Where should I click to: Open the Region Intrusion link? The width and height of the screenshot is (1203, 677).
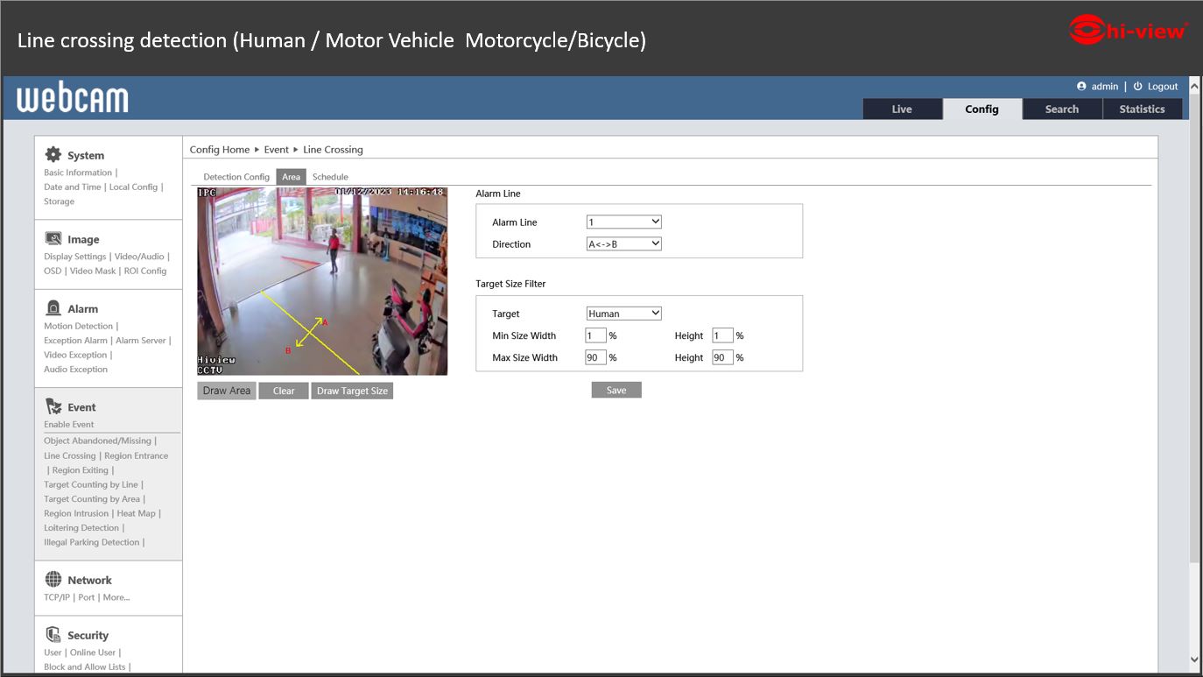coord(76,513)
